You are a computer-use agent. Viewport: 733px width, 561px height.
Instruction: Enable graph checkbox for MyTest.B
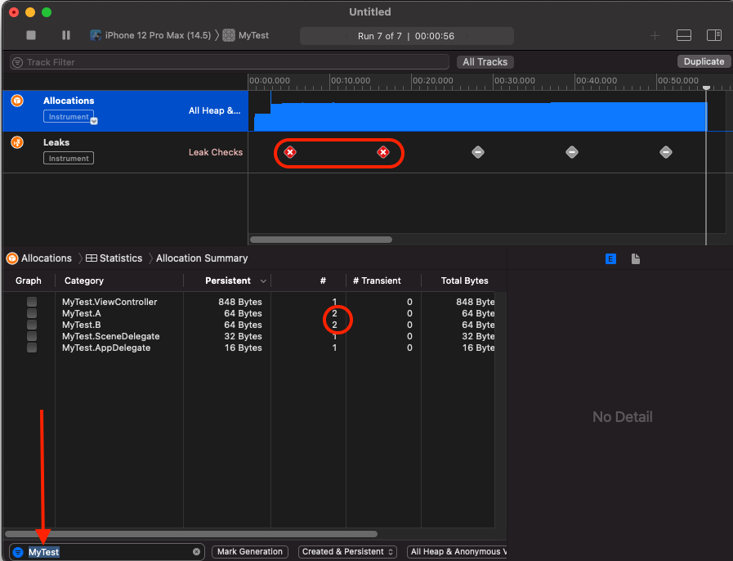point(32,325)
